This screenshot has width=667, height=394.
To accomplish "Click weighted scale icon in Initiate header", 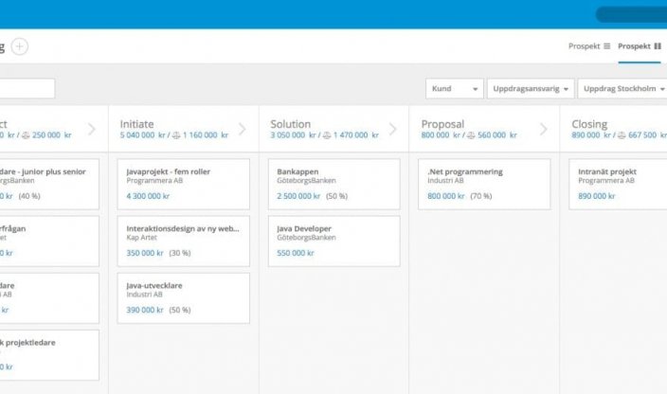I will tap(176, 135).
